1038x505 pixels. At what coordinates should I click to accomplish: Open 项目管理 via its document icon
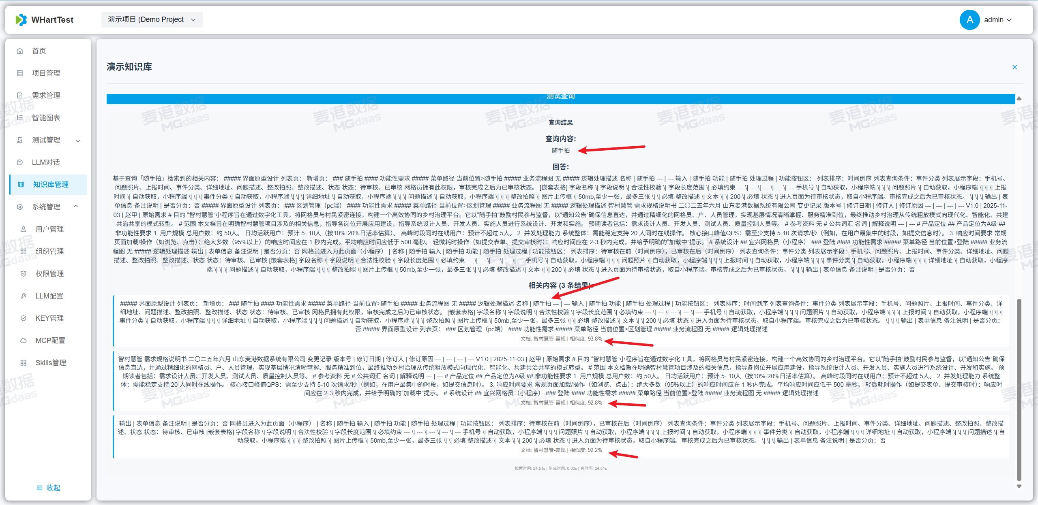[20, 73]
